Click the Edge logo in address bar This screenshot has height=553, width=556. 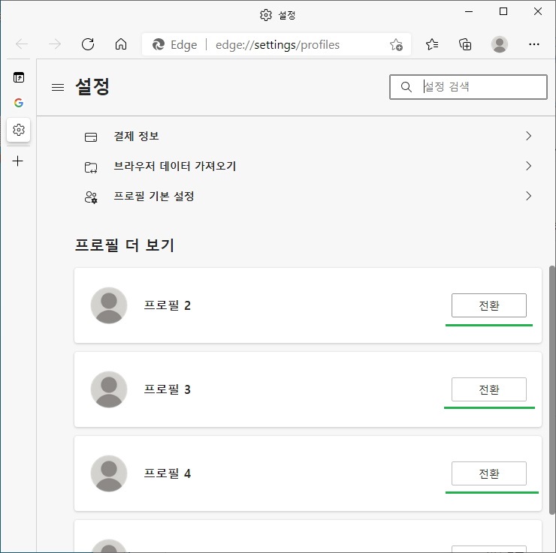tap(158, 44)
